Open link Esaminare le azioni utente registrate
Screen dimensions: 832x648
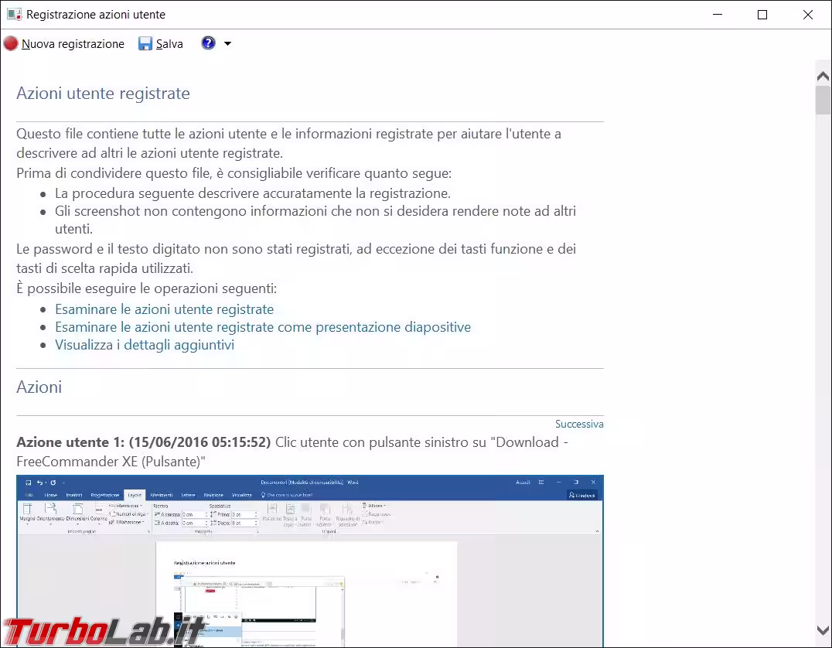point(164,309)
